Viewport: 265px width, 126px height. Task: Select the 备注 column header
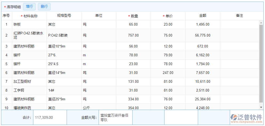pyautogui.click(x=239, y=16)
